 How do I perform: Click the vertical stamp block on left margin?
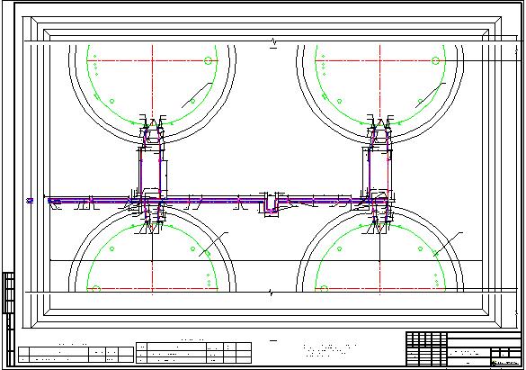(8, 293)
